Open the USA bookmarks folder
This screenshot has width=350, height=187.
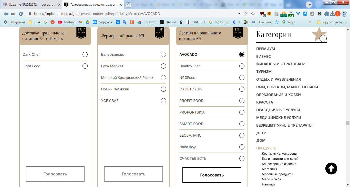coord(34,22)
